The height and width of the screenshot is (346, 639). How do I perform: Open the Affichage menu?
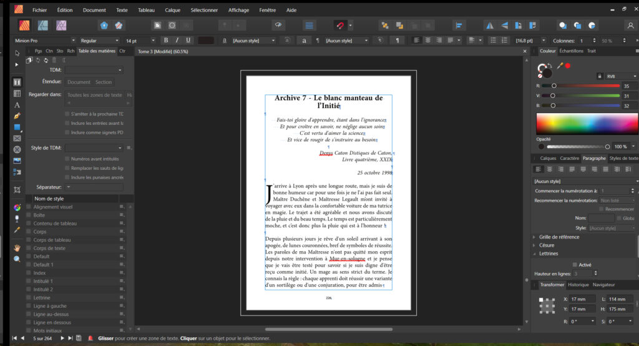pos(238,10)
